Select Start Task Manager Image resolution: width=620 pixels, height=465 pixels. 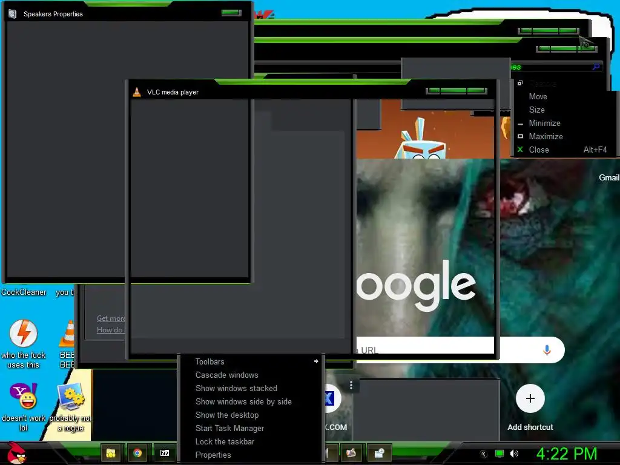[252, 428]
